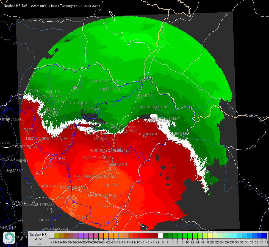Click the M-17 road label
Screen dimensions: 269x247
click(228, 14)
